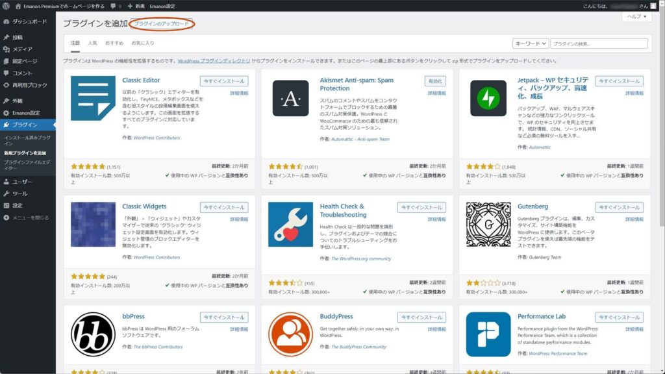Open the comments bubble icon in admin bar

click(x=114, y=5)
